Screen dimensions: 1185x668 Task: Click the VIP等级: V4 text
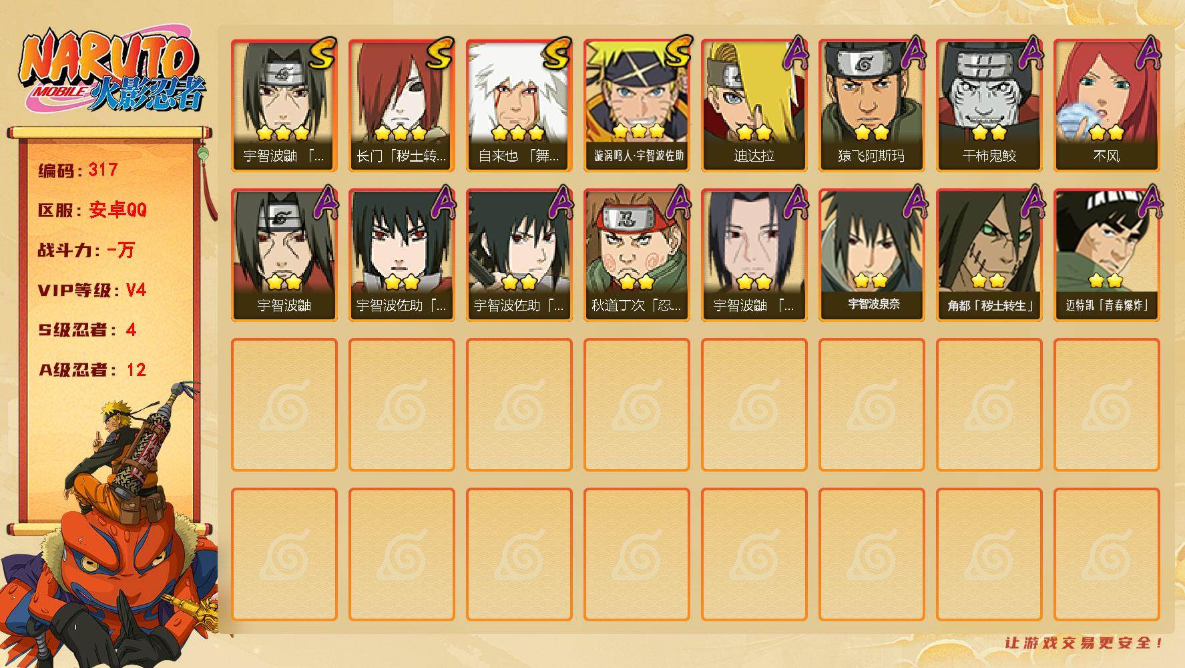coord(92,291)
